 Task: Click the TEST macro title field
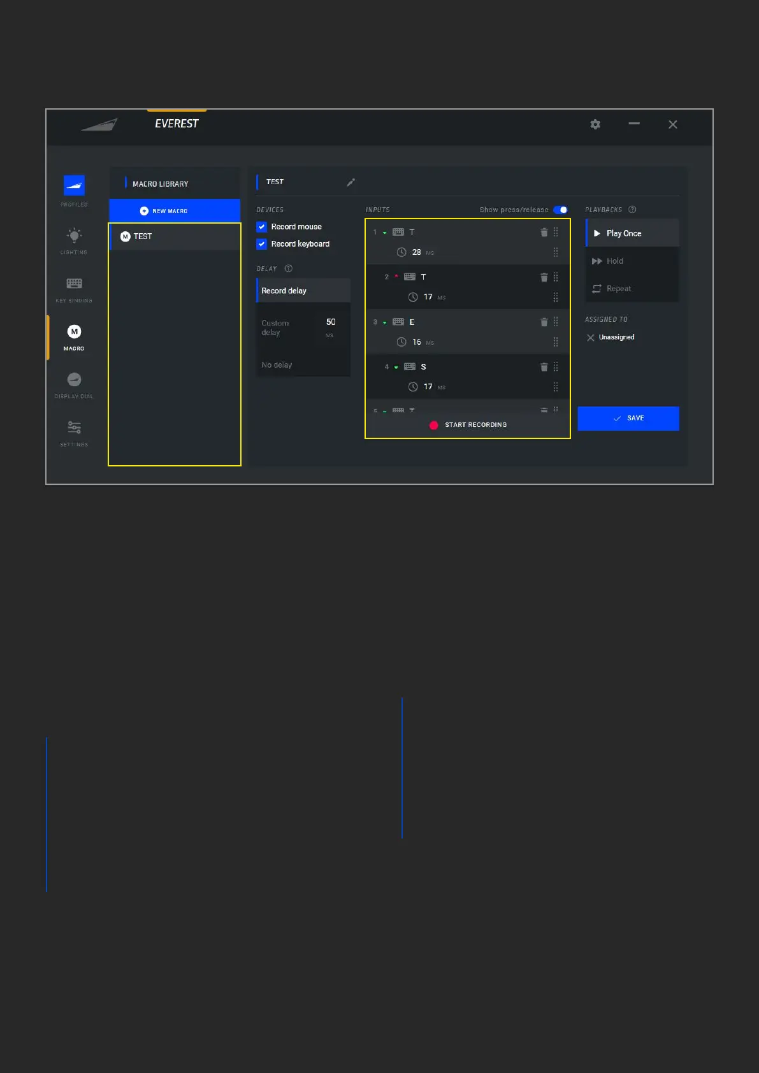pos(275,182)
